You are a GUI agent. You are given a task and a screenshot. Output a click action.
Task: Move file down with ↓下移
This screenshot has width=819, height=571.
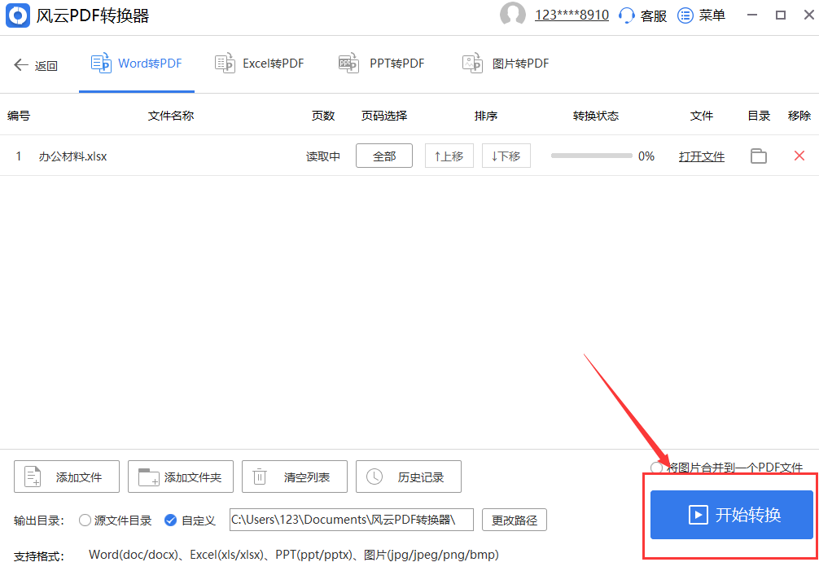click(506, 156)
